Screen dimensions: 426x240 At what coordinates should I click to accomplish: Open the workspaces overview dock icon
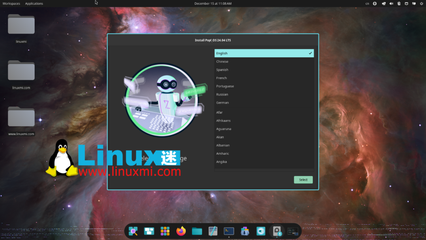tap(149, 231)
